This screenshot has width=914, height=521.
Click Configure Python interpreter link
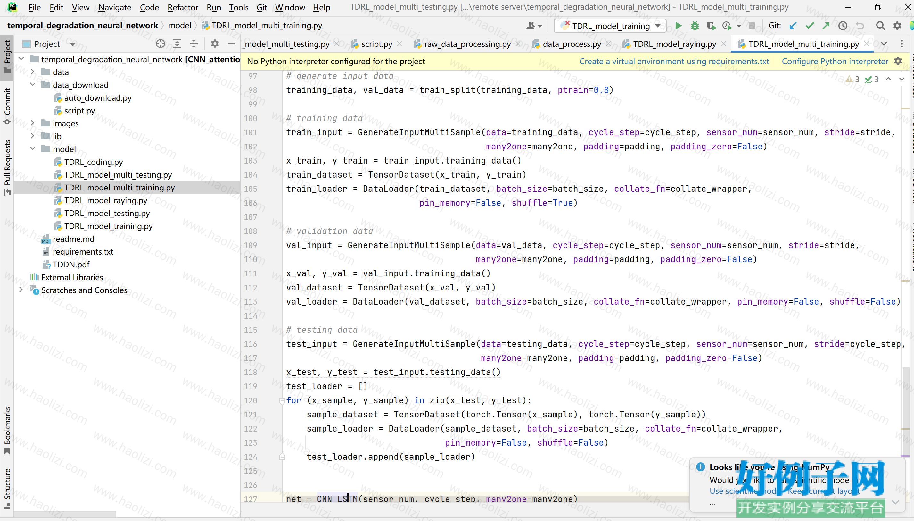(835, 61)
